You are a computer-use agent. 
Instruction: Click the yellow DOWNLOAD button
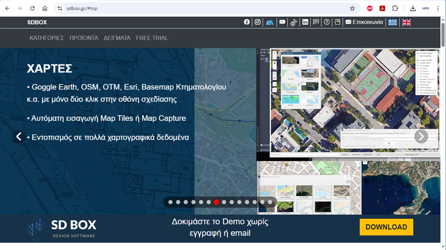(386, 227)
